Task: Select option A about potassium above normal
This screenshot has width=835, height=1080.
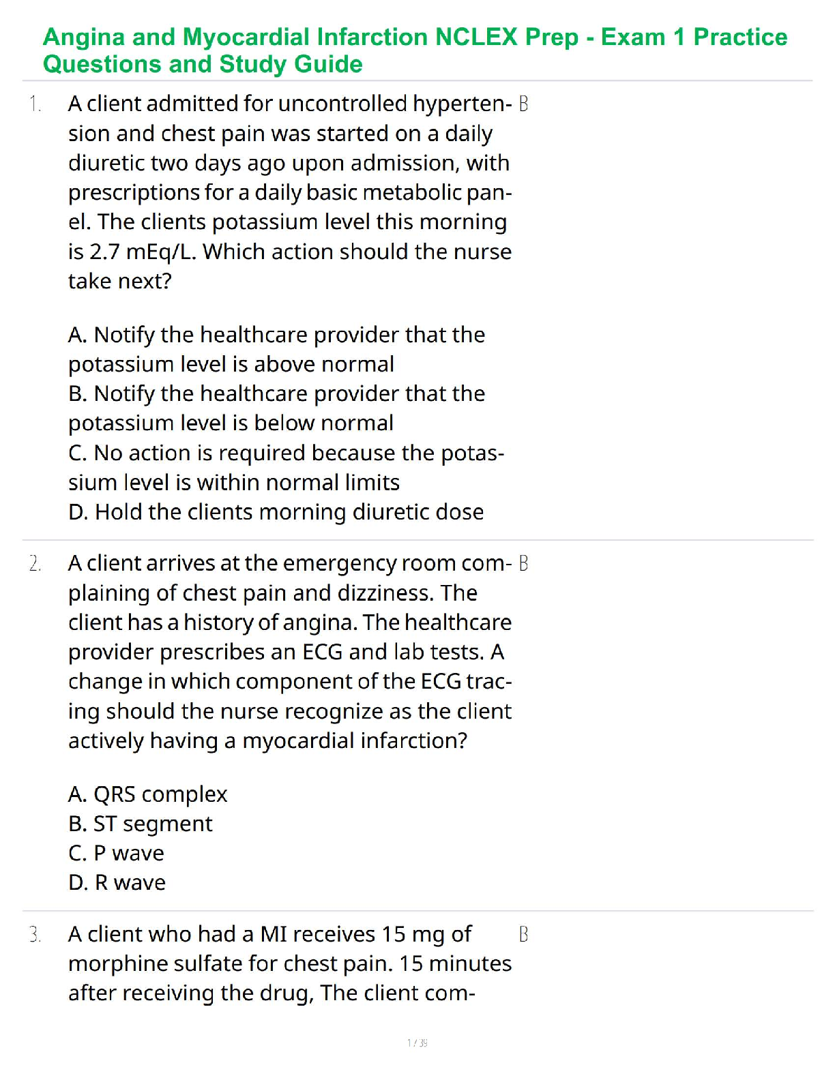Action: tap(276, 349)
